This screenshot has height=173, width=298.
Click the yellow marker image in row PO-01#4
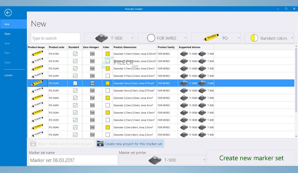pos(37,54)
